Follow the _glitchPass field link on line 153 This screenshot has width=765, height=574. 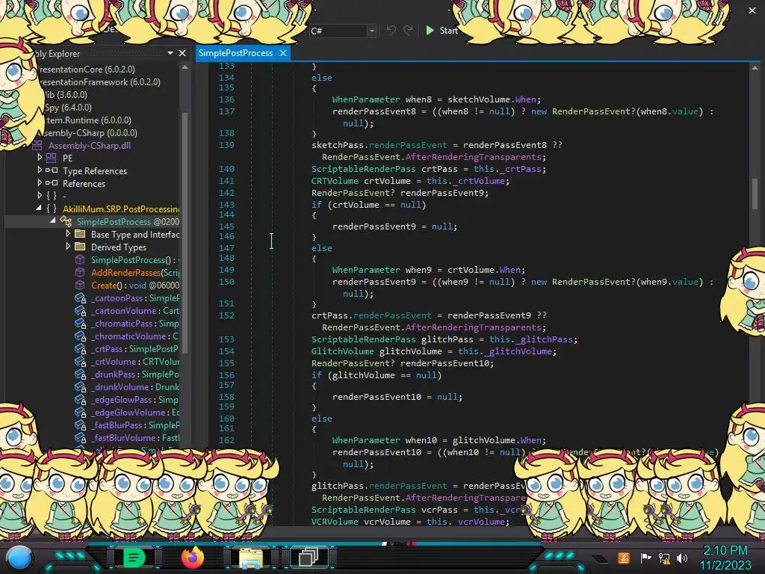point(546,339)
